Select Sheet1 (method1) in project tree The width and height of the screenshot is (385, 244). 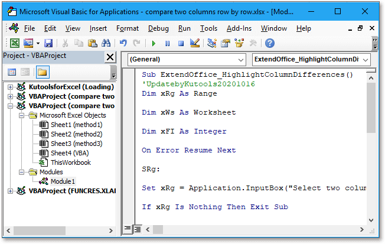(x=76, y=125)
